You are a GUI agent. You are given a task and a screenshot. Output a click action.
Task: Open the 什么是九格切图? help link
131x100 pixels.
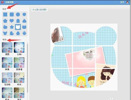40,10
